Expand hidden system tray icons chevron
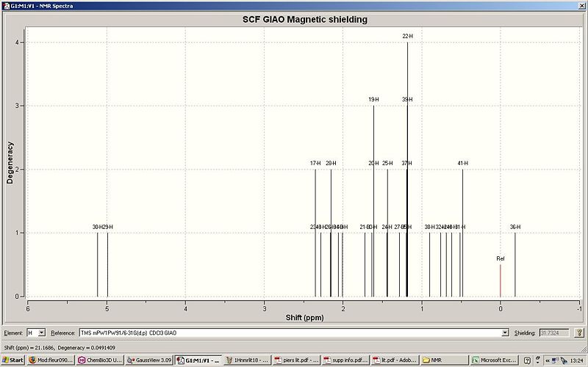 point(548,360)
